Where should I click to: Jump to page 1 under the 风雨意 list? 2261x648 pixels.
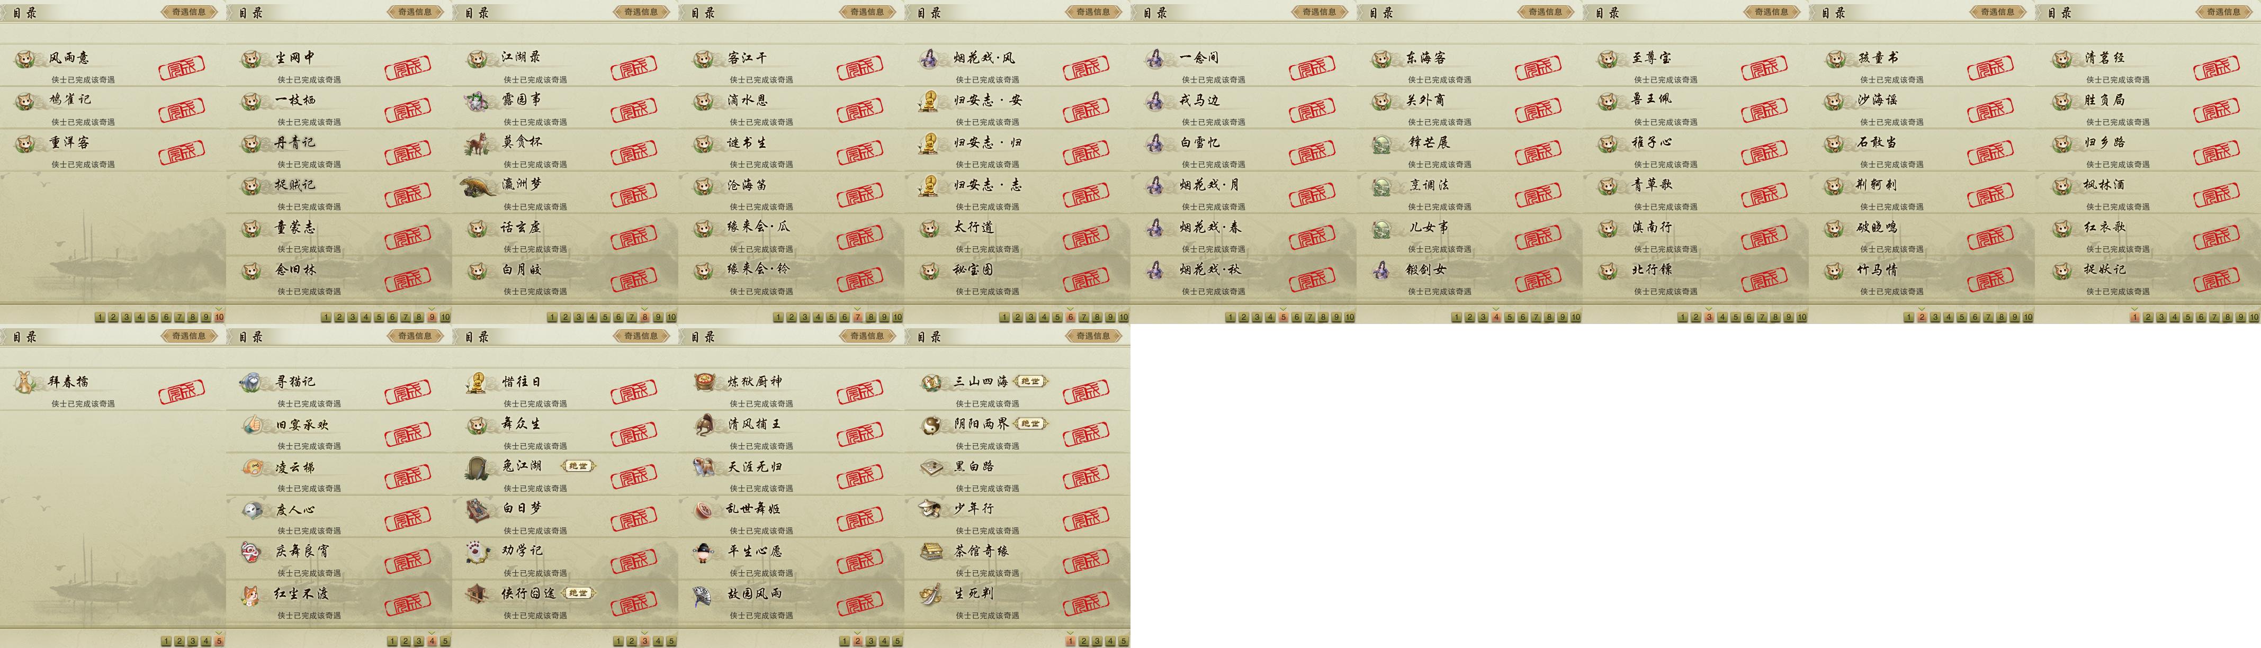pos(100,317)
